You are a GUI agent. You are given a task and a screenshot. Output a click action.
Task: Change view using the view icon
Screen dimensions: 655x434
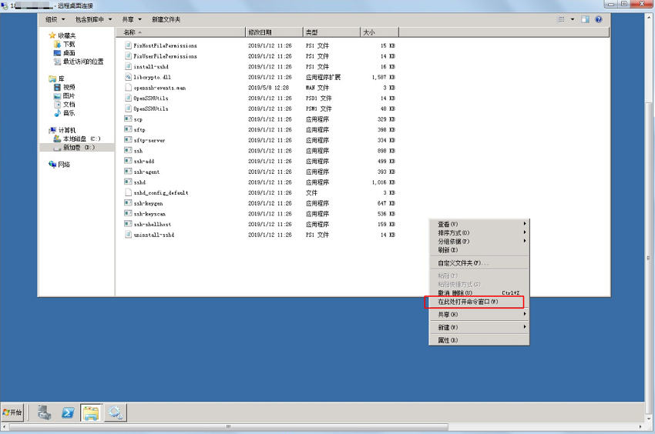point(561,19)
